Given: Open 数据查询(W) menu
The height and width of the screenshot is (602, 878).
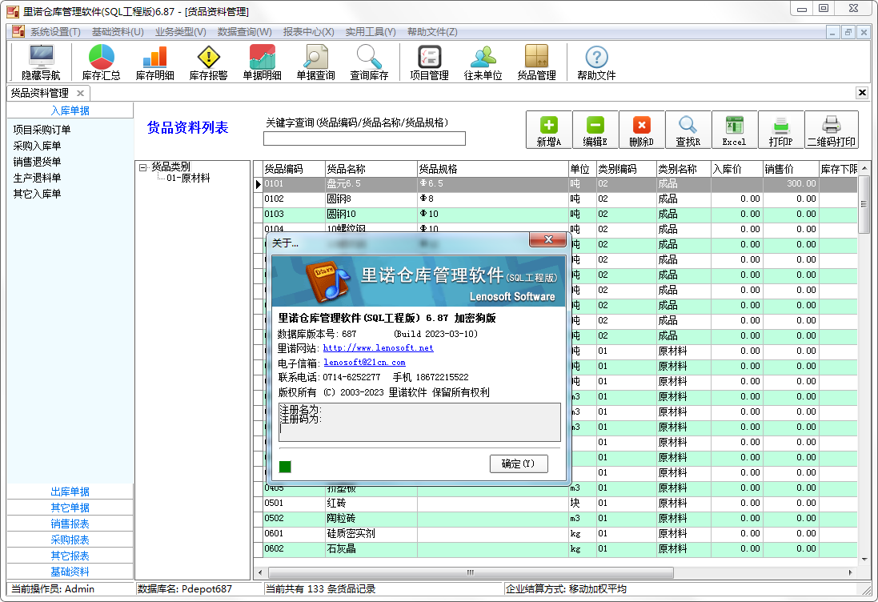Looking at the screenshot, I should point(245,32).
